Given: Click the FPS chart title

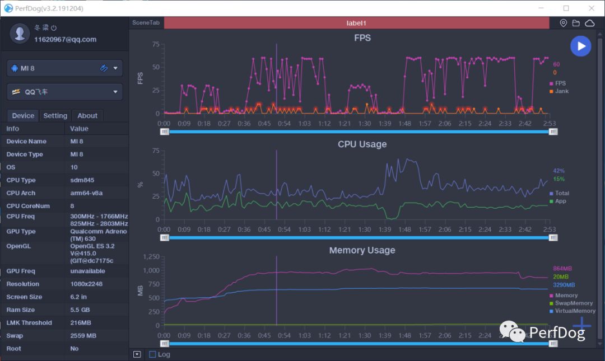Looking at the screenshot, I should pos(362,38).
